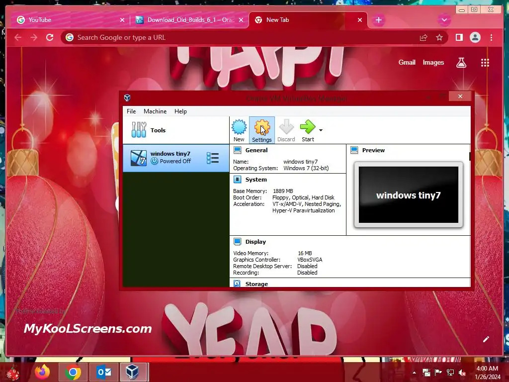Go forward in Chrome
Image resolution: width=509 pixels, height=382 pixels.
click(34, 38)
